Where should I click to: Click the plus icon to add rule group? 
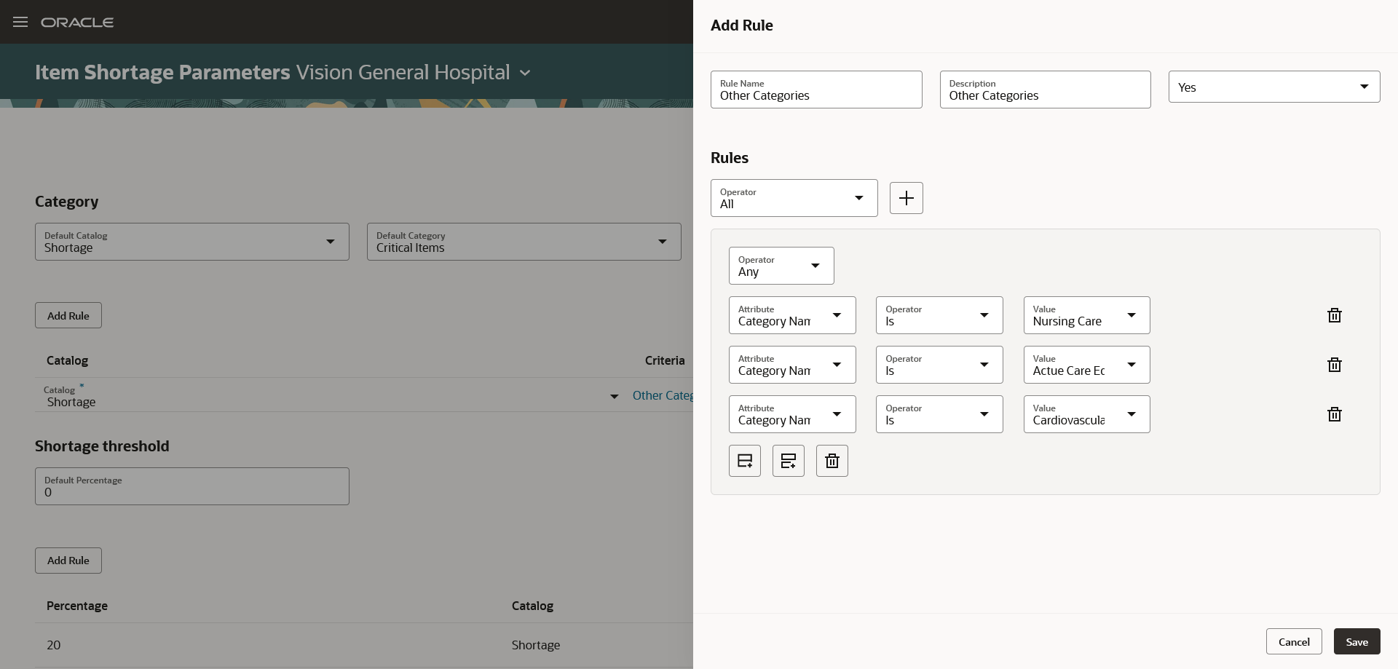click(x=906, y=198)
